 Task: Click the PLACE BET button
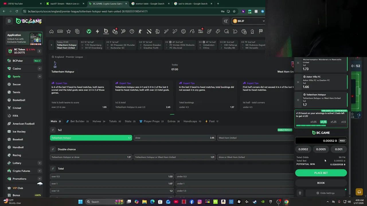[x=321, y=173]
